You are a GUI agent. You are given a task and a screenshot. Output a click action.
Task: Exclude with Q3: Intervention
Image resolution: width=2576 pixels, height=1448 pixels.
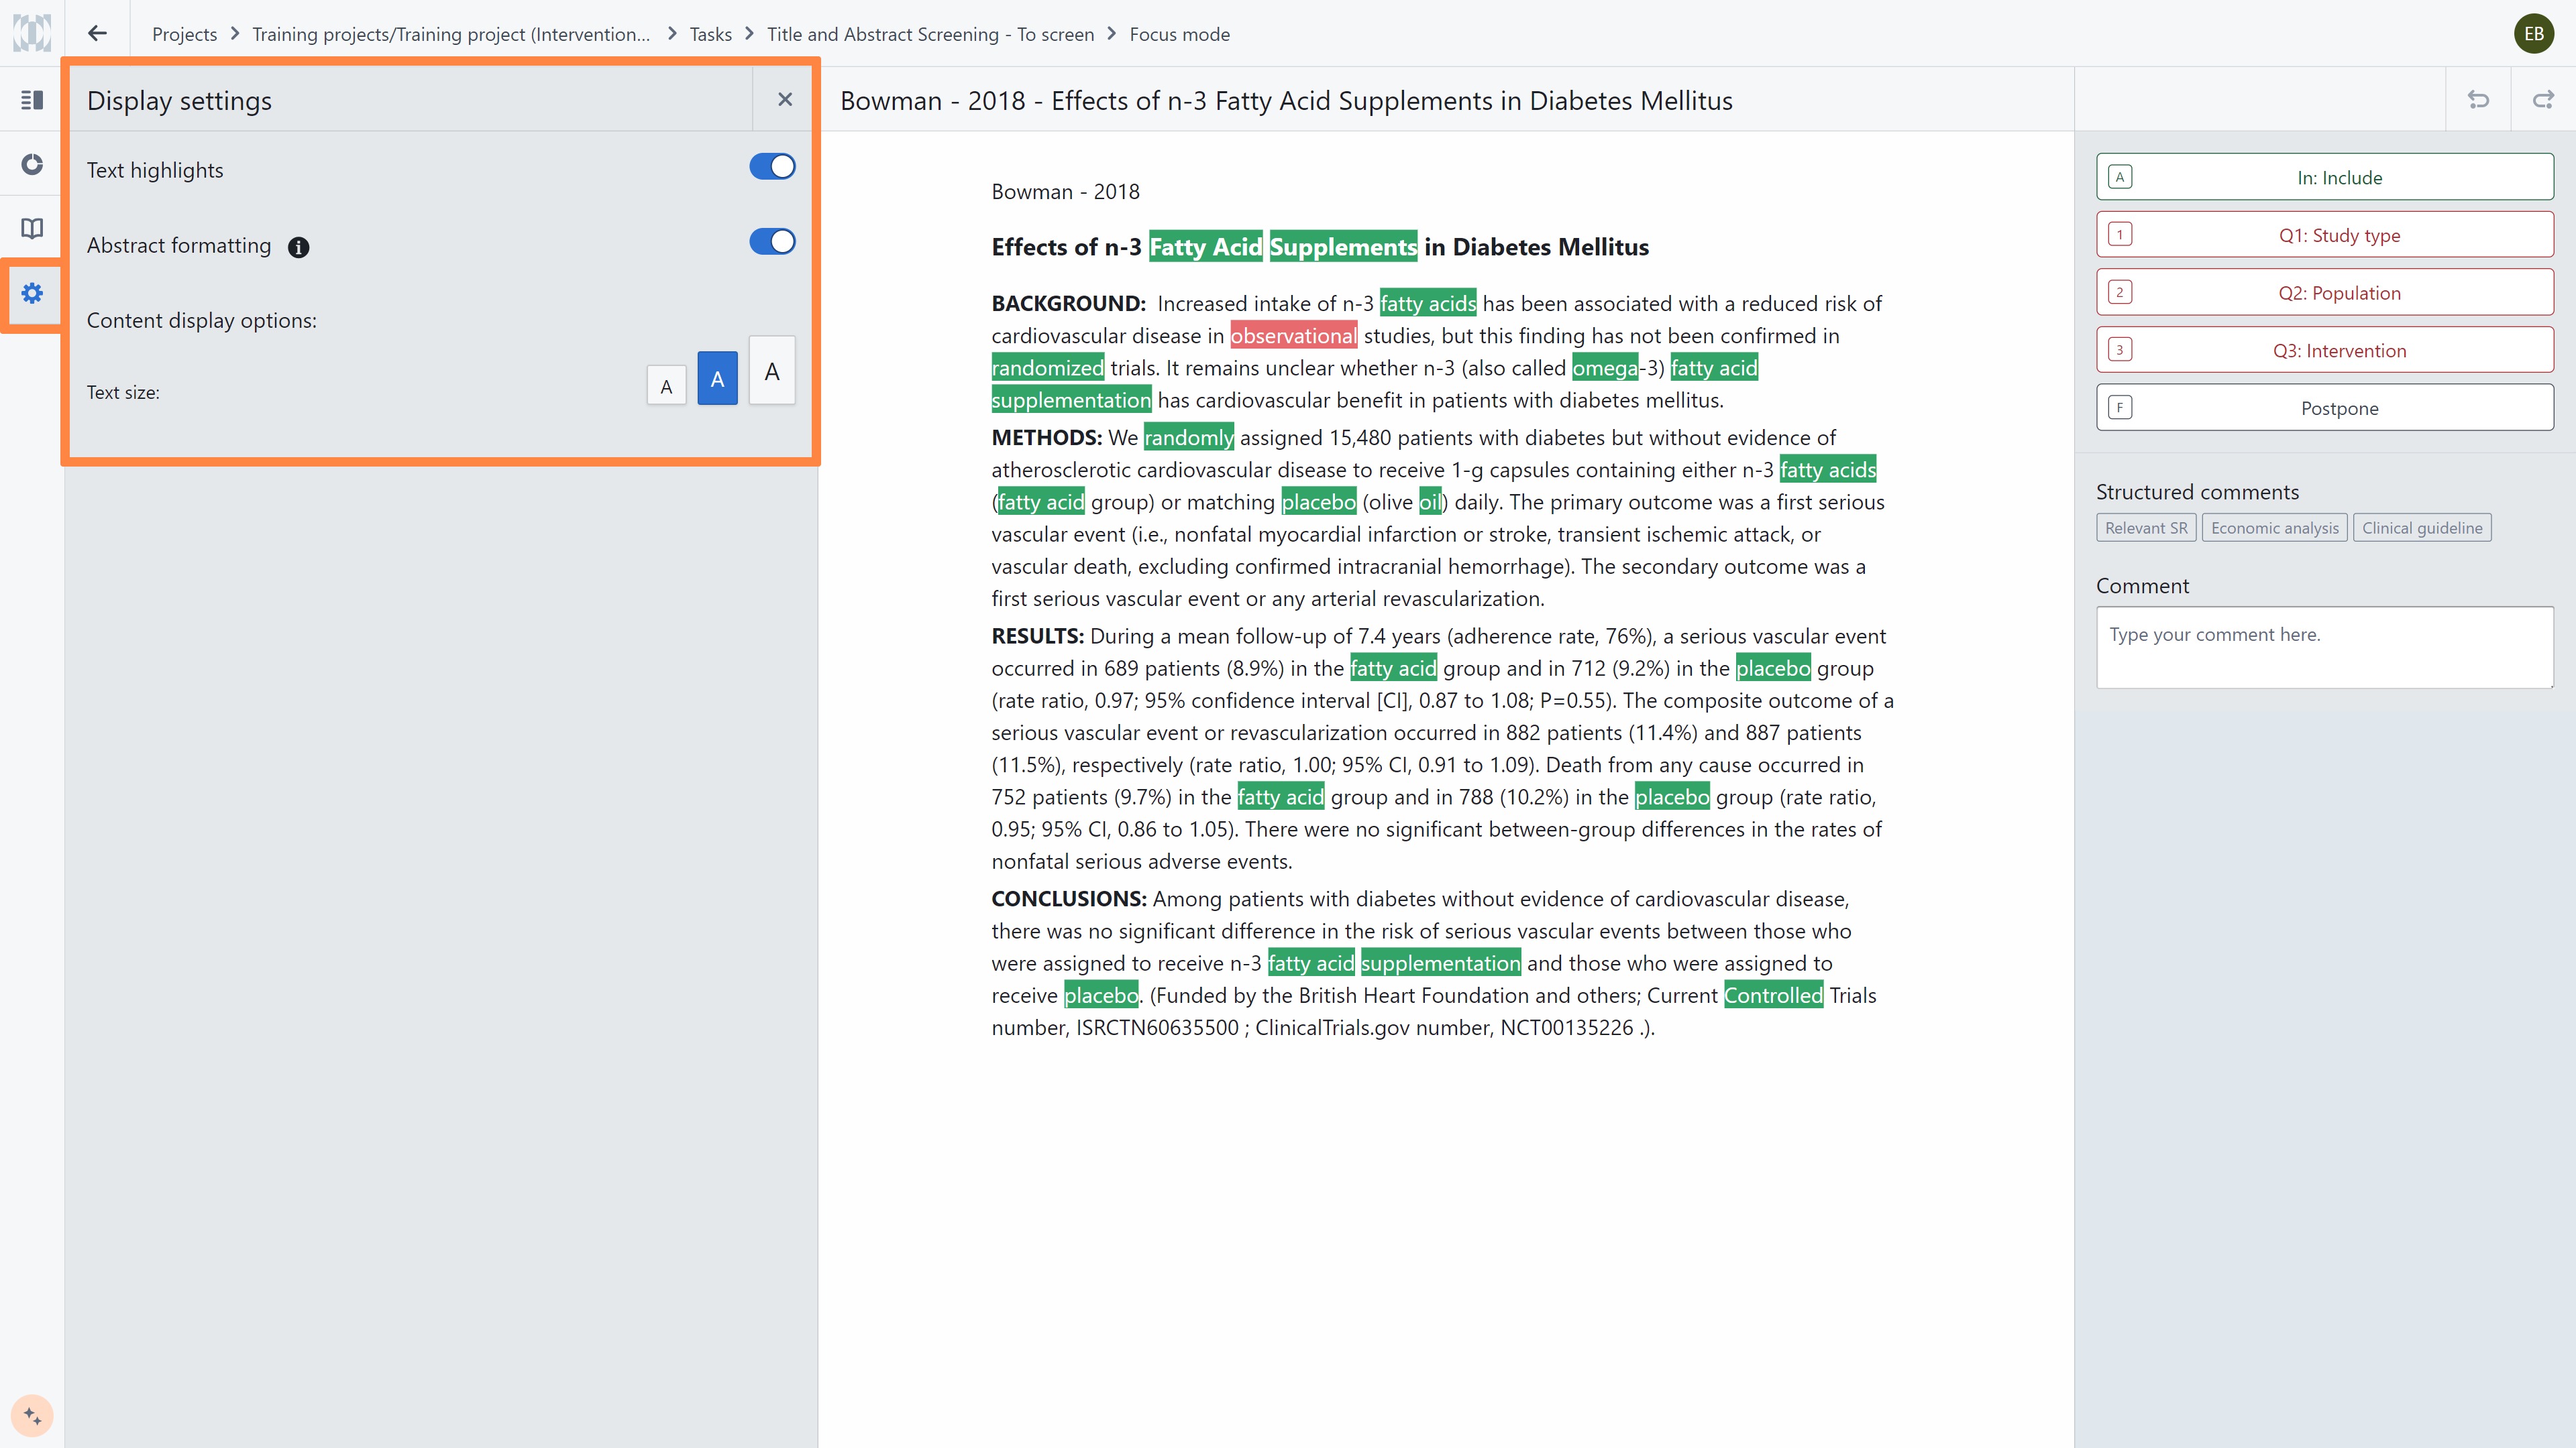tap(2324, 350)
